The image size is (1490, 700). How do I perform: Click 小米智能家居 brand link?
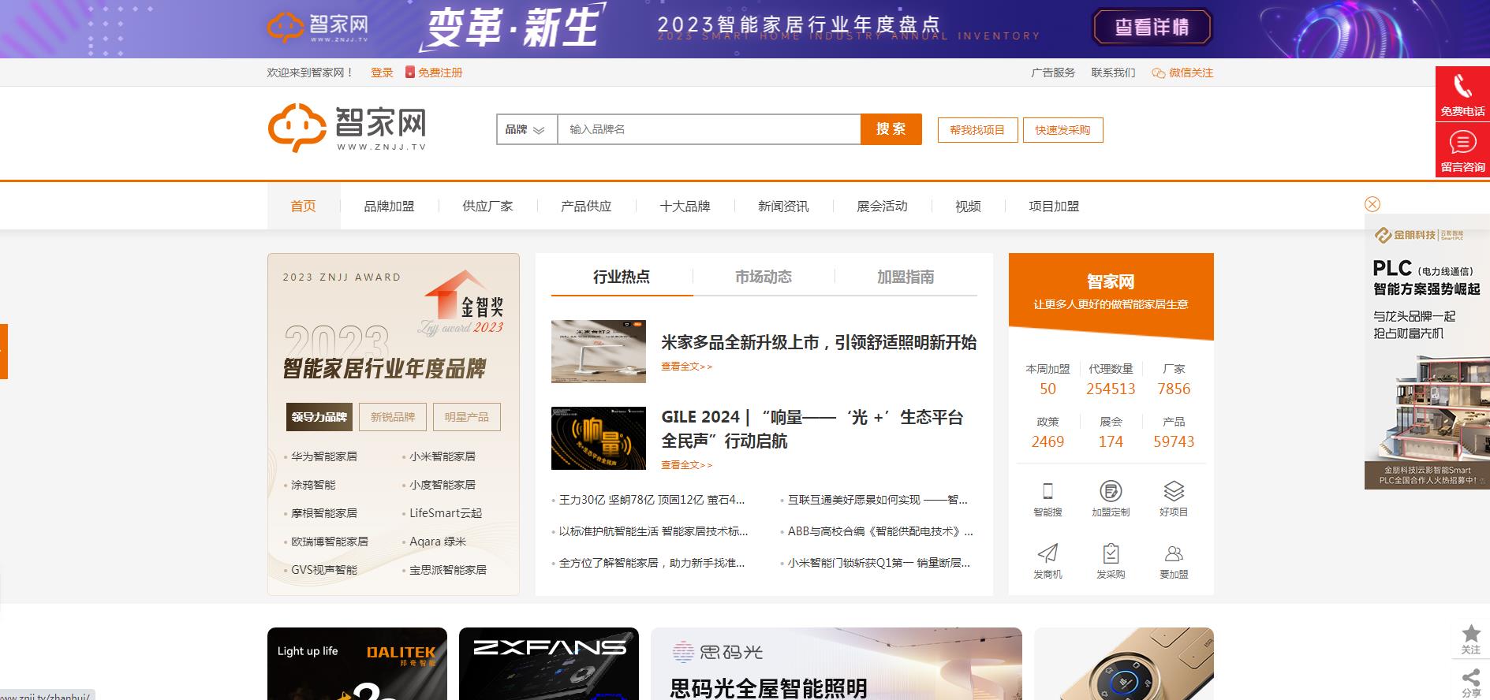point(443,456)
